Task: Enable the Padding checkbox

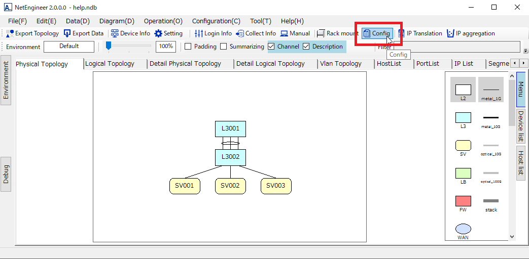Action: click(188, 47)
